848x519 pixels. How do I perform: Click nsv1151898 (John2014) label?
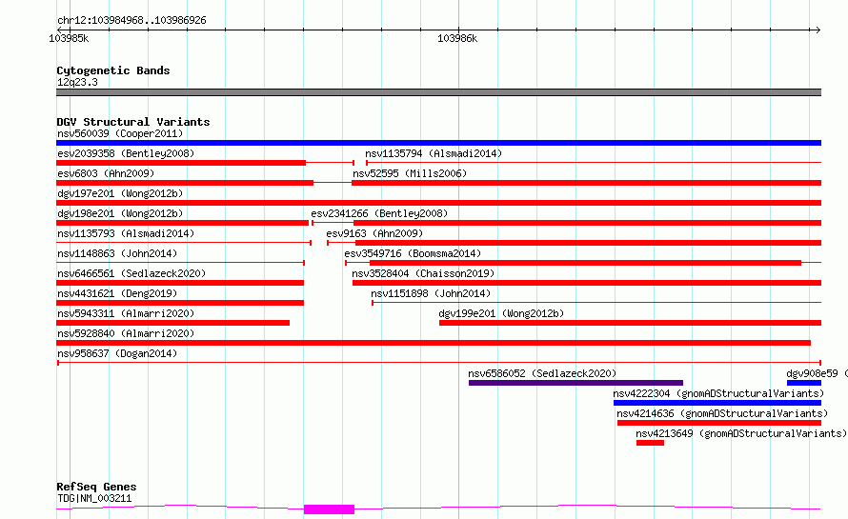(x=431, y=293)
